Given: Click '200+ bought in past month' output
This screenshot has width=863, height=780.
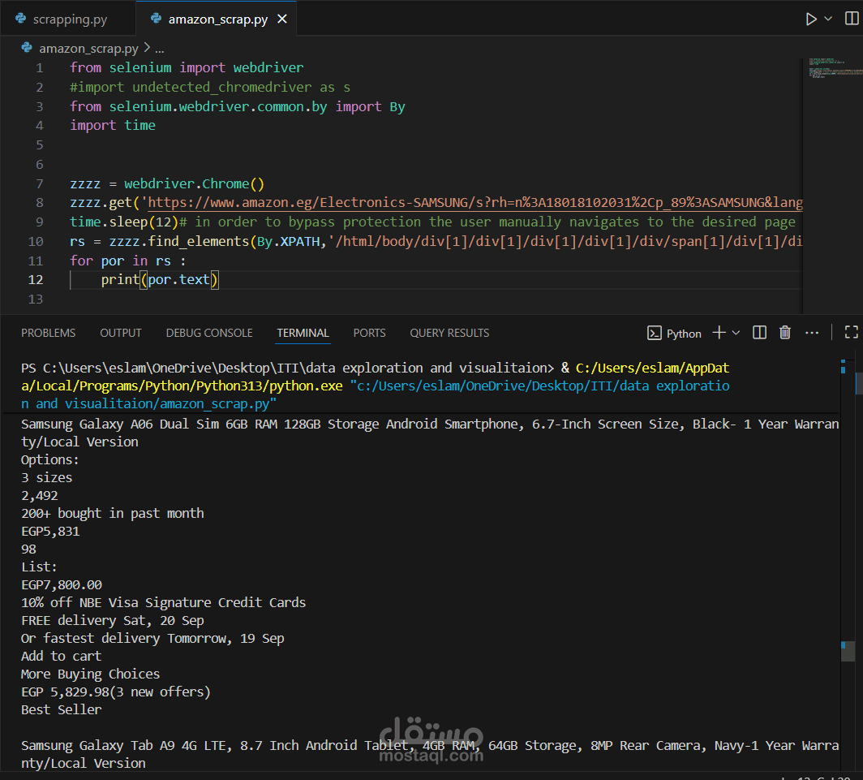Looking at the screenshot, I should (112, 514).
